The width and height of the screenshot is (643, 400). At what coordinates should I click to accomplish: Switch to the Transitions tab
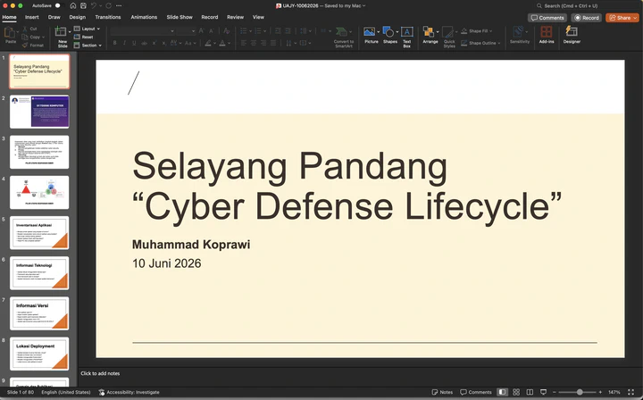(108, 17)
